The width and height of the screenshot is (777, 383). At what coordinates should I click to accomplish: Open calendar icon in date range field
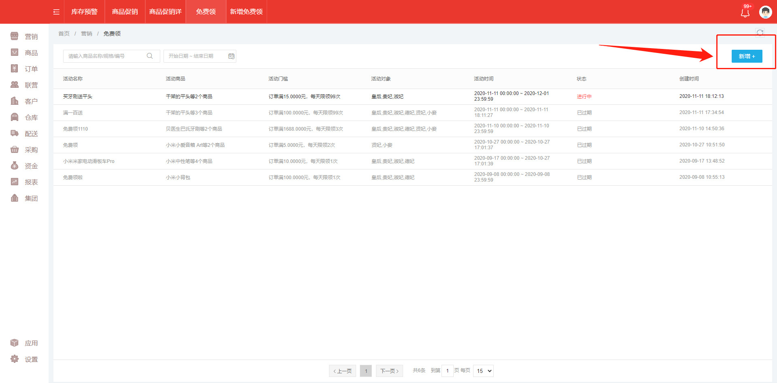[231, 56]
